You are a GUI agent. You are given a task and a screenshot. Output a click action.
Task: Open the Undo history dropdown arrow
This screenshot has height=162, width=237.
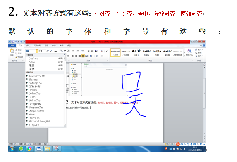pyautogui.click(x=18, y=42)
